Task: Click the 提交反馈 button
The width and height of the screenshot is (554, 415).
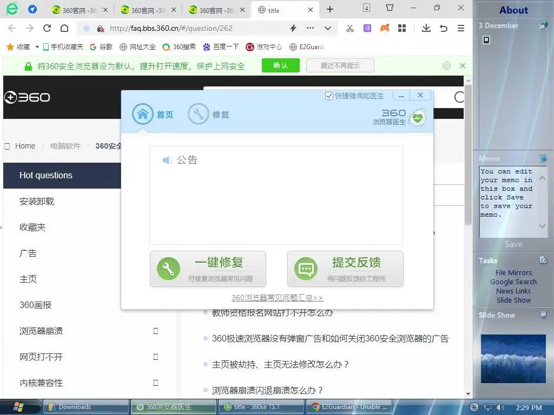Action: (345, 269)
